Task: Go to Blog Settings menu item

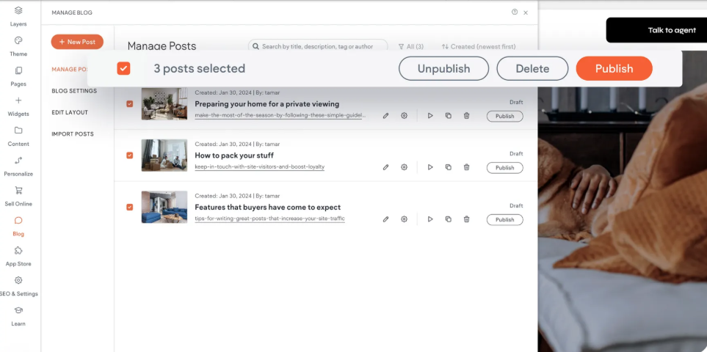Action: point(74,91)
